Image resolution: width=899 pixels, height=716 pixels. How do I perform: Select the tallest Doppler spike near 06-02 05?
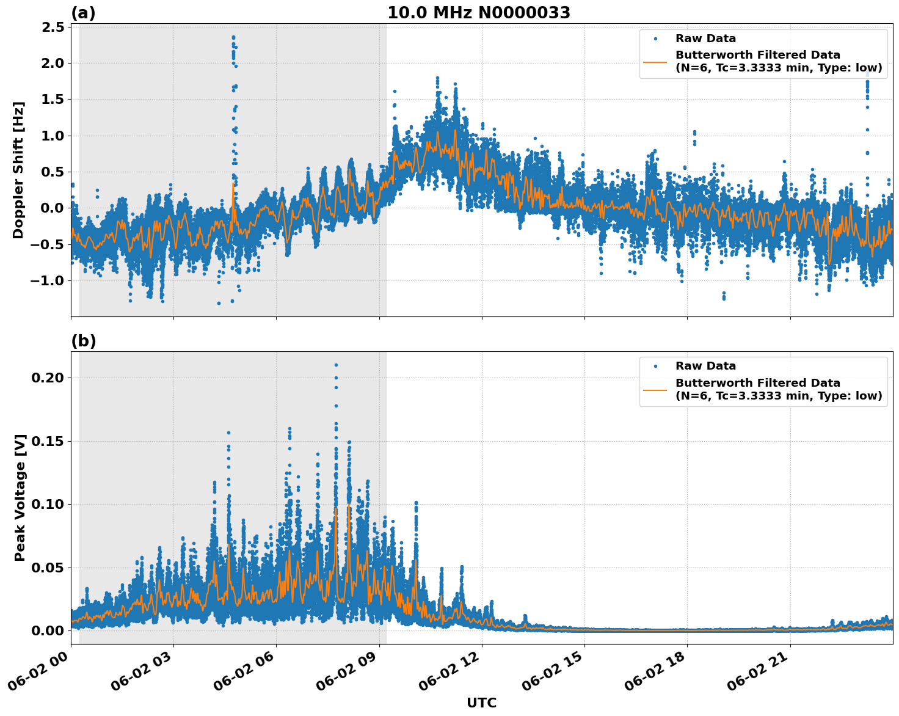[x=233, y=38]
